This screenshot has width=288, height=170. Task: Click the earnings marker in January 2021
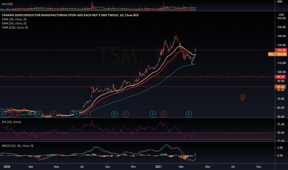click(x=163, y=114)
